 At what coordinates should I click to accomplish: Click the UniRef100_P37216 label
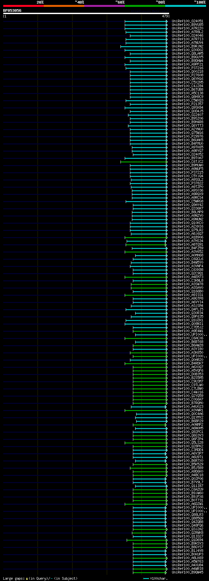[x=187, y=68]
